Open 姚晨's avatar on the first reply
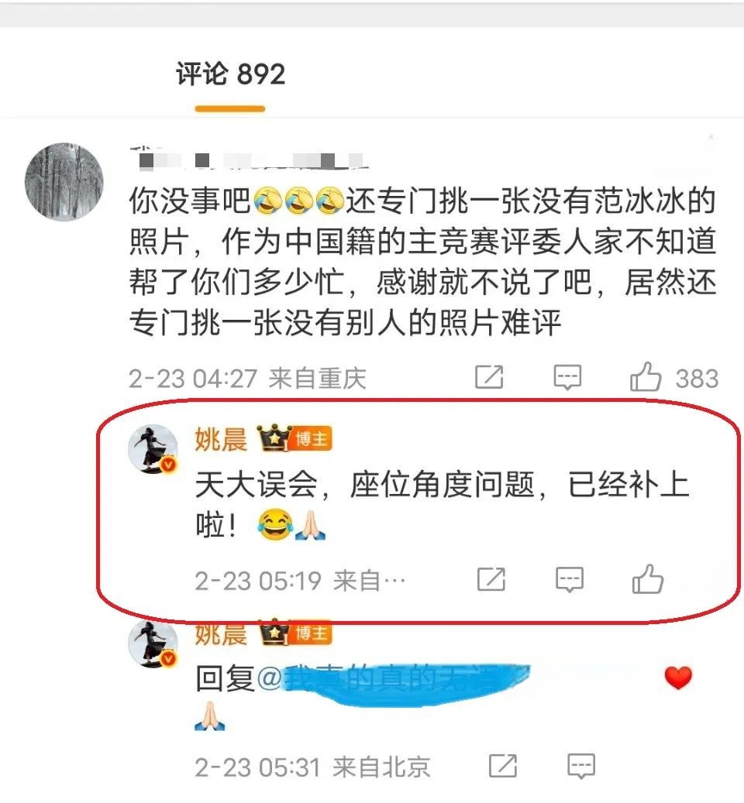 pyautogui.click(x=152, y=448)
